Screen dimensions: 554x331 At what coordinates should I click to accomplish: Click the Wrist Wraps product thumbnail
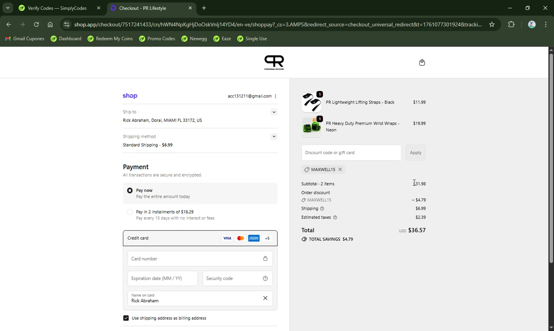(x=311, y=127)
